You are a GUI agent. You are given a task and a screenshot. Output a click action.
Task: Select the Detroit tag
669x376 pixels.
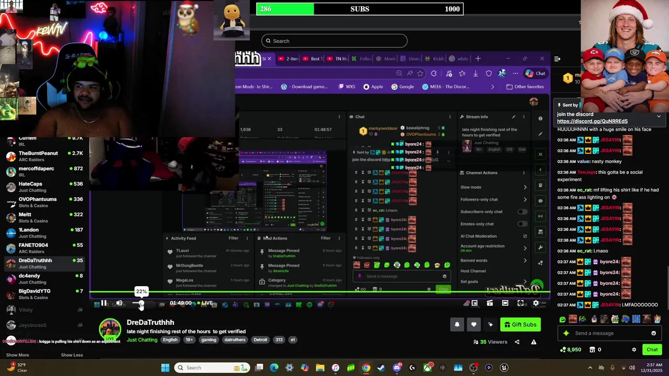pos(260,340)
